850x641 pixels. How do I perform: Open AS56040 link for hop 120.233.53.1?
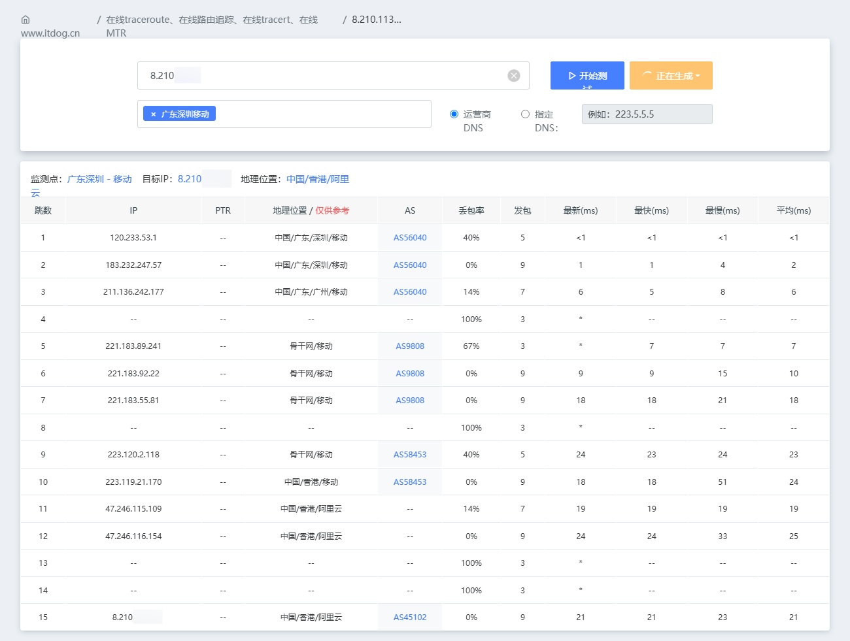click(x=410, y=238)
